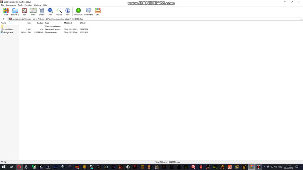Open the volume control tray icon

coord(276,167)
